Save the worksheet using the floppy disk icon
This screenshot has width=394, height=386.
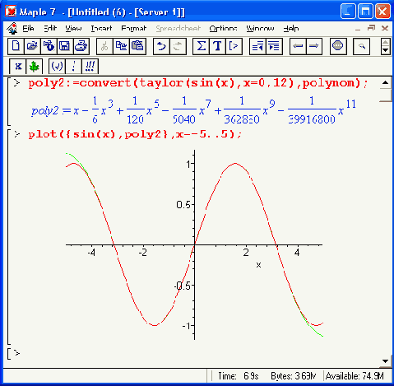click(x=65, y=46)
